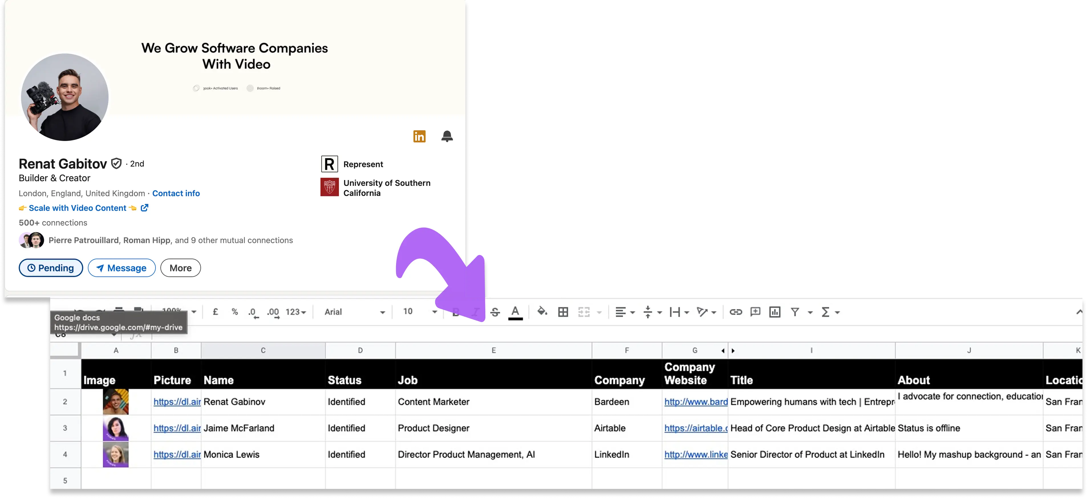Open Bardeen's company website link
1087x498 pixels.
point(696,401)
